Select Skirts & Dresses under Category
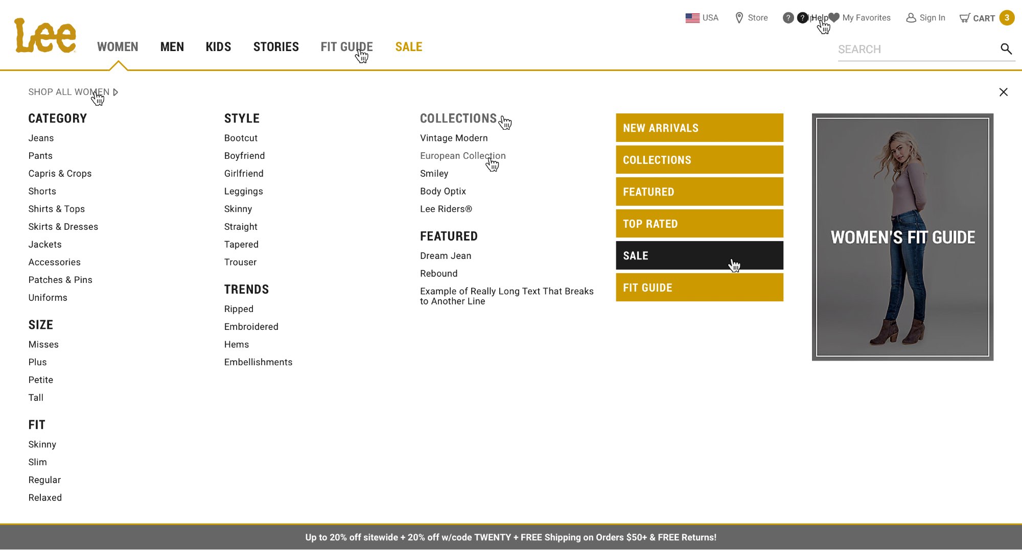This screenshot has height=550, width=1022. tap(63, 227)
